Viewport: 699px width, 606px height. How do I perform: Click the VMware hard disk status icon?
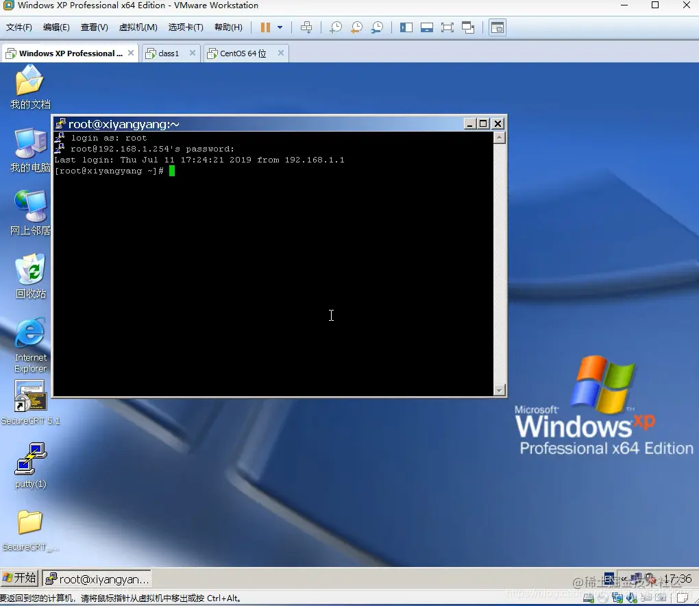pos(588,598)
